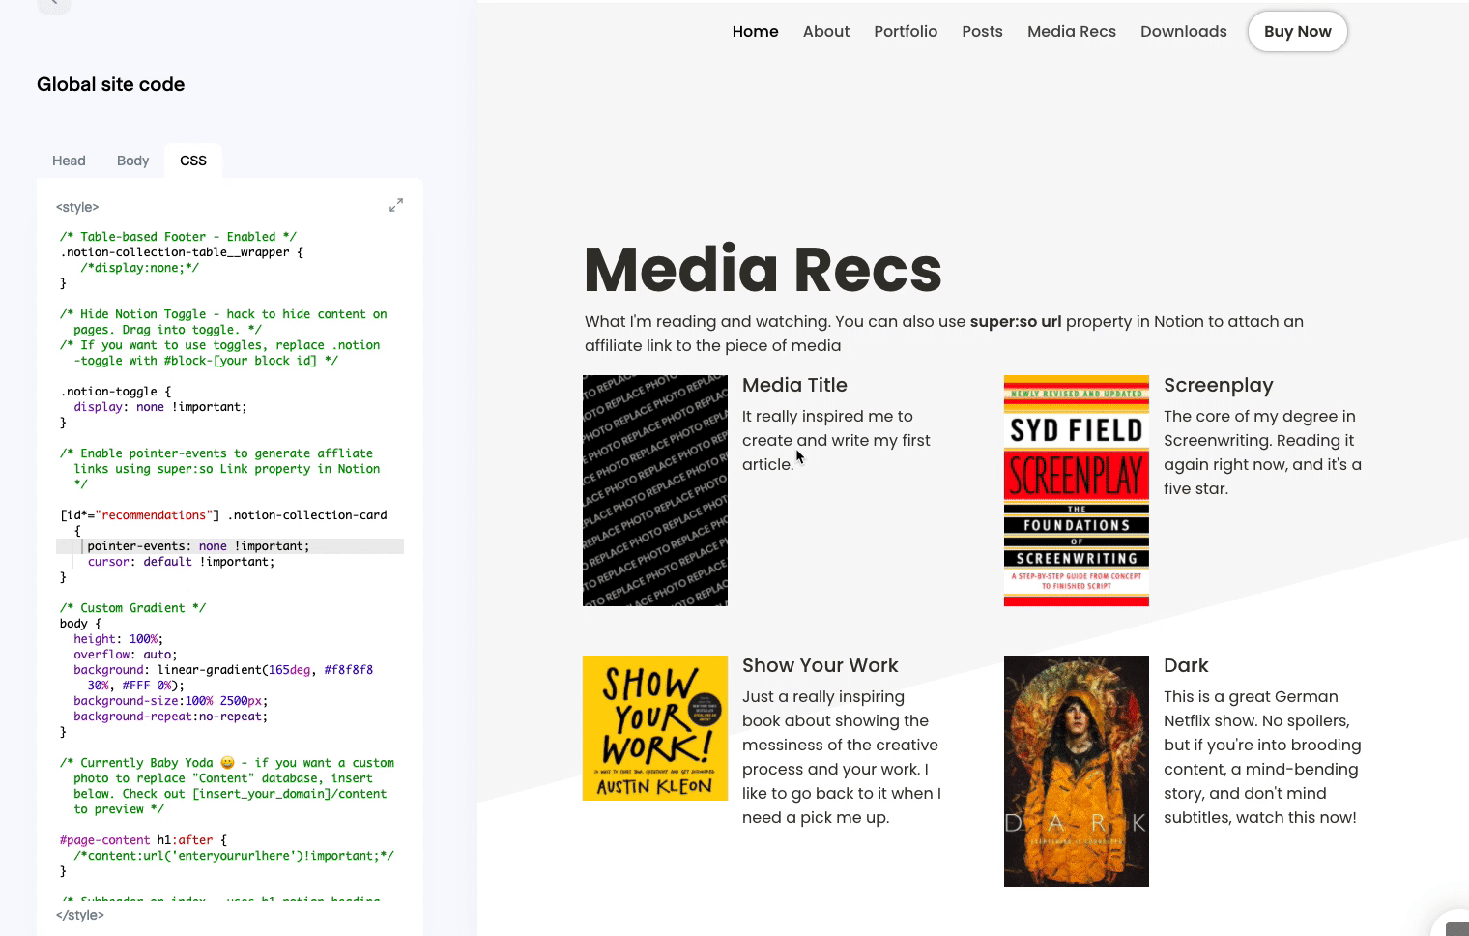Switch to the Head code tab
The width and height of the screenshot is (1469, 936).
pyautogui.click(x=69, y=161)
